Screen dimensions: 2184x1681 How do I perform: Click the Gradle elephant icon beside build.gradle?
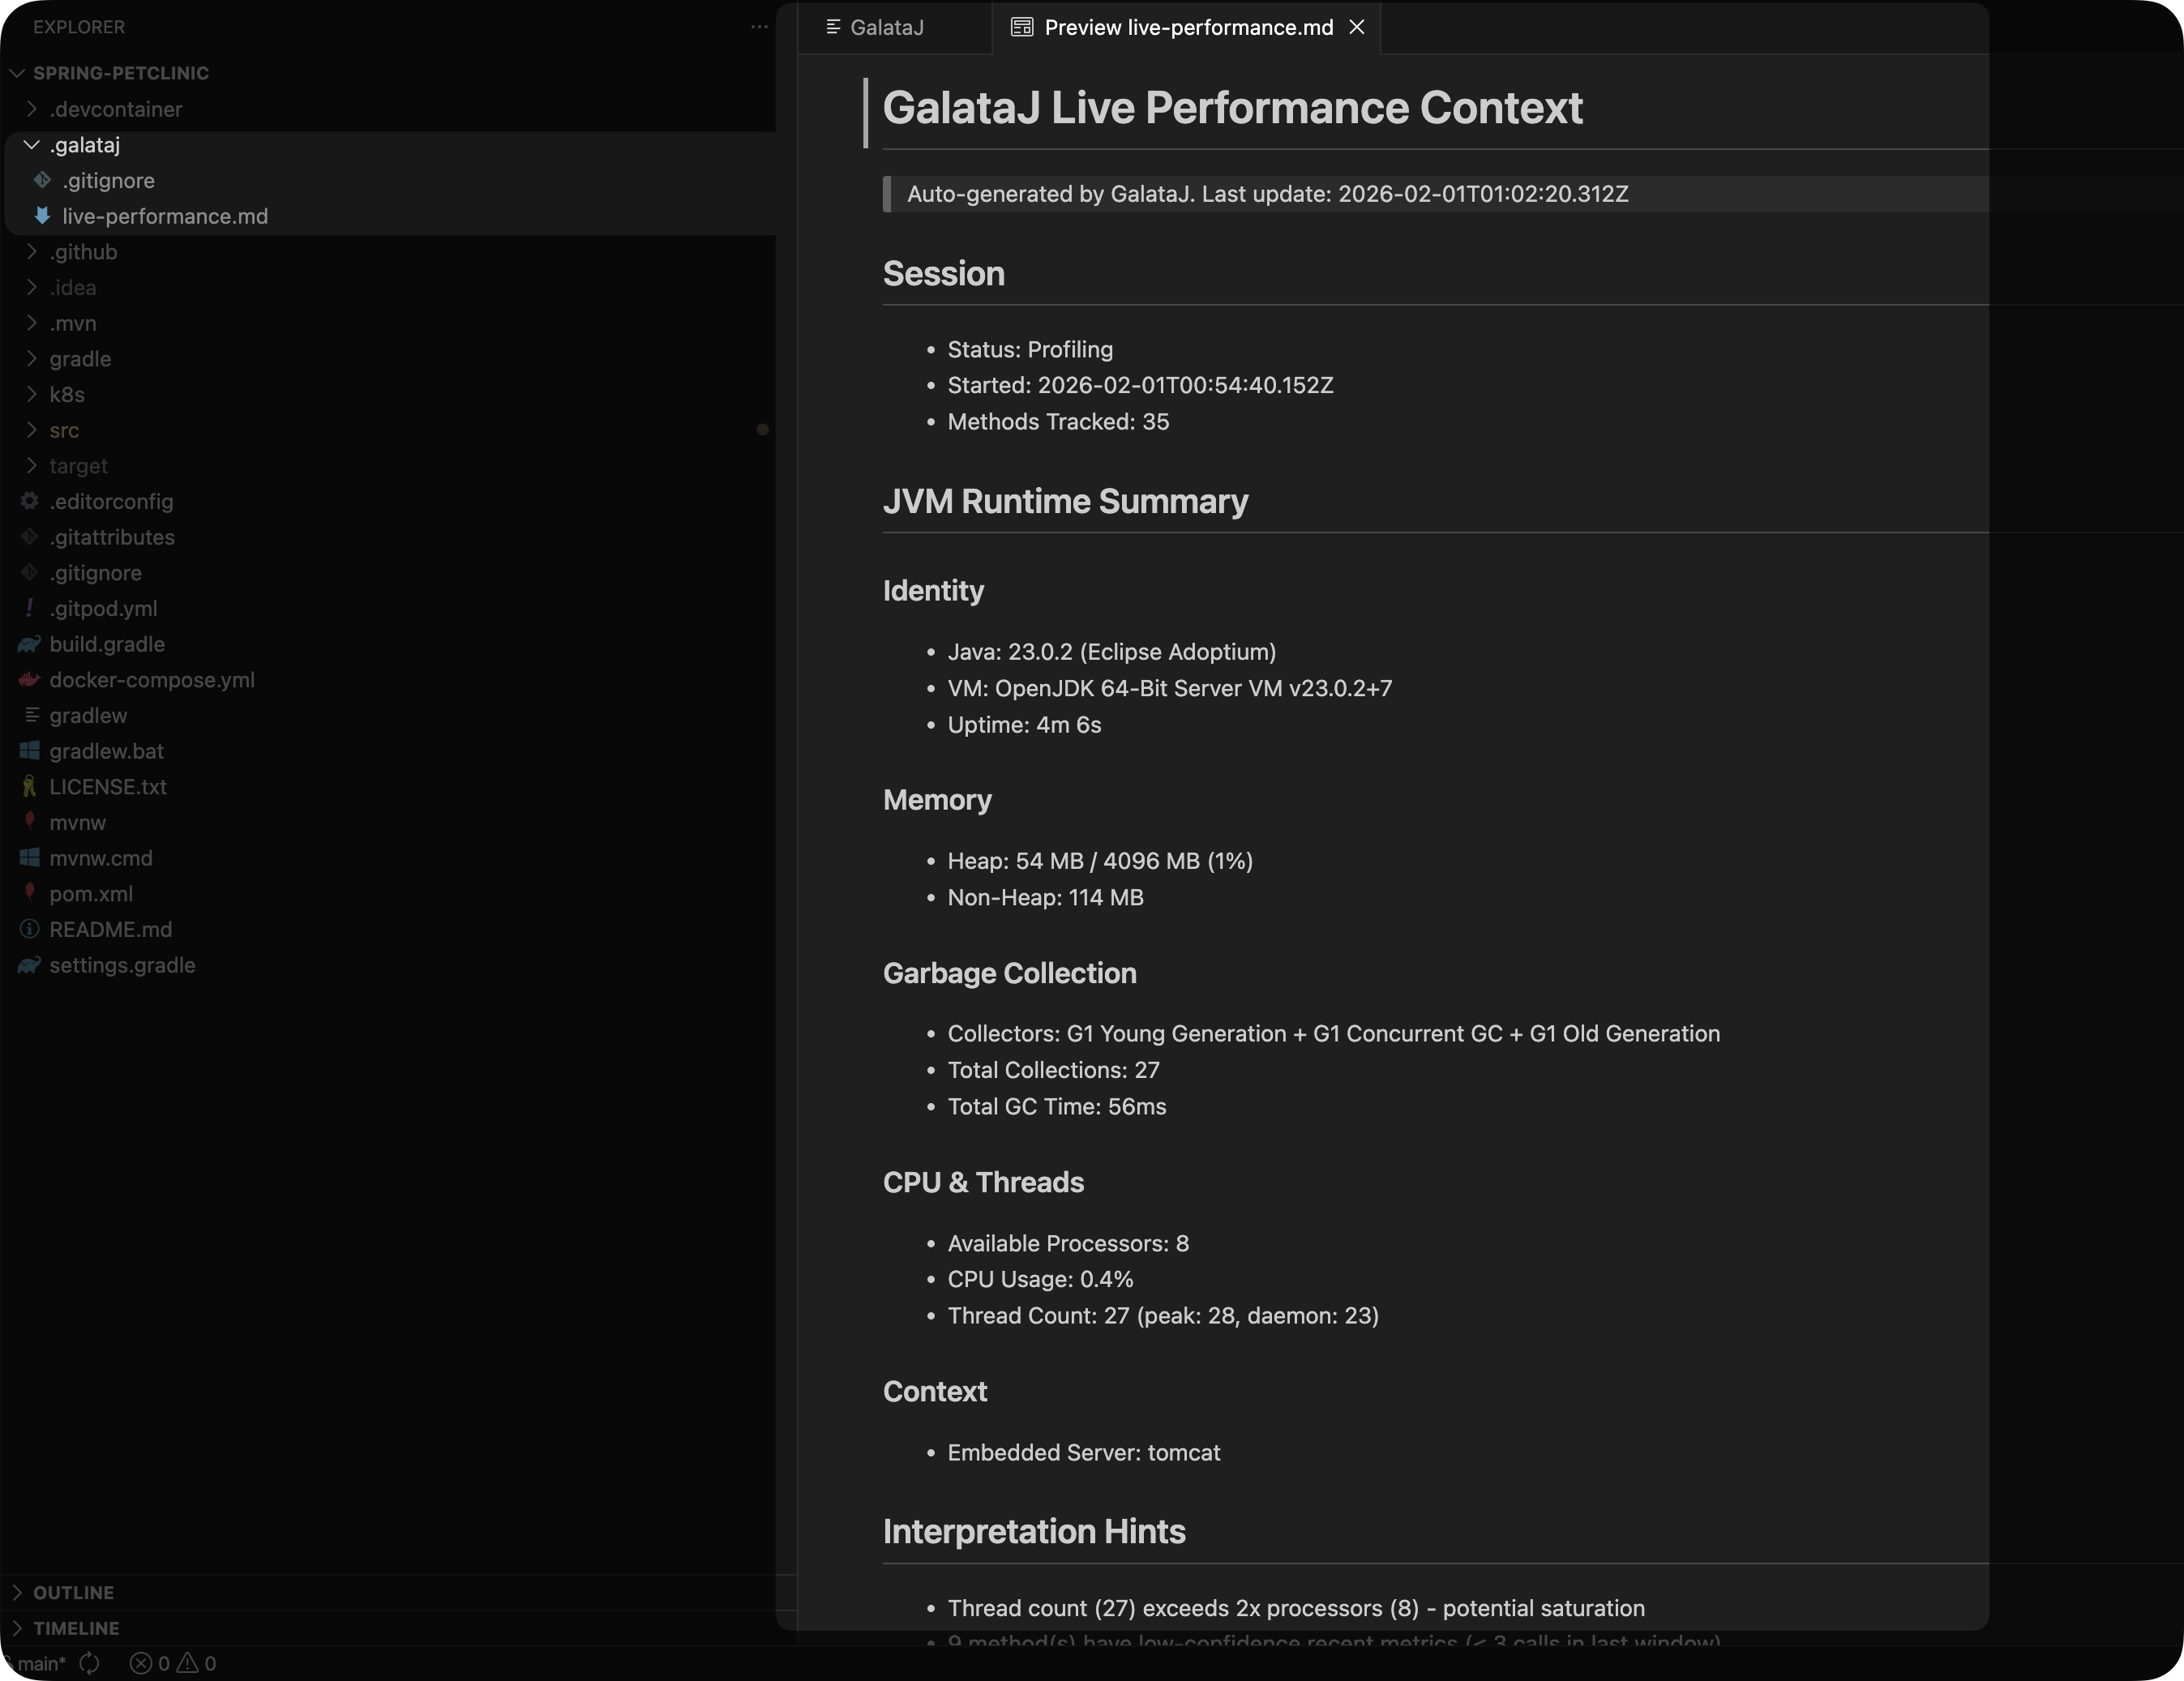29,645
